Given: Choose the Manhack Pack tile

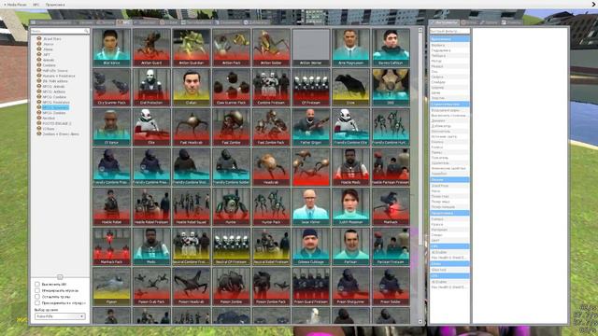Looking at the screenshot, I should click(111, 246).
